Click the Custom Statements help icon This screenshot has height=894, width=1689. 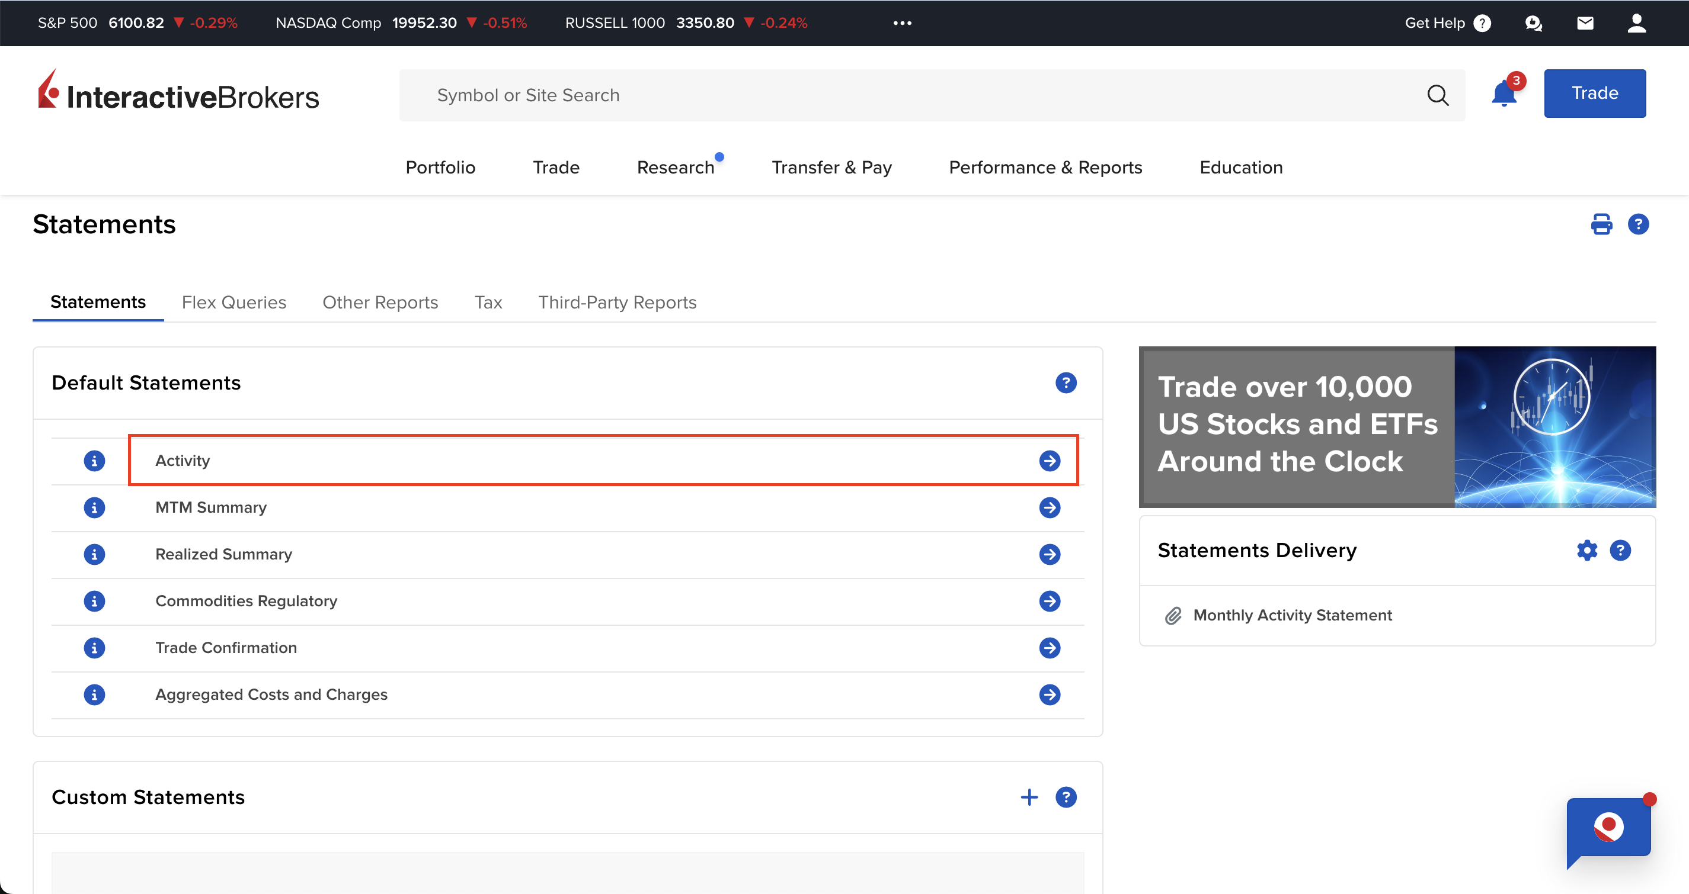point(1066,797)
